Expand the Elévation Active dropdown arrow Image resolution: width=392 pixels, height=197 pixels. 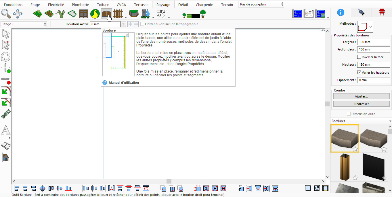pos(123,24)
